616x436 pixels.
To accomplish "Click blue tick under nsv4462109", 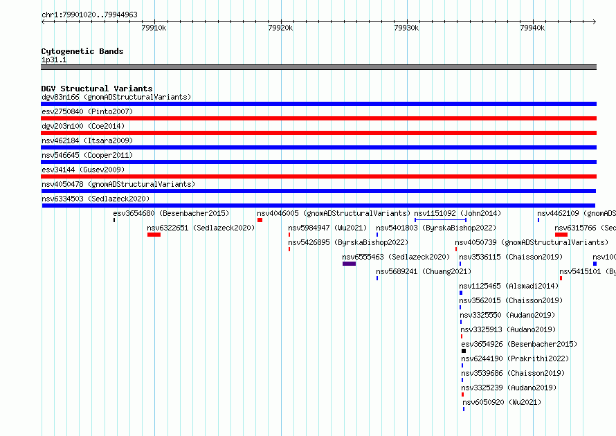I will [538, 220].
